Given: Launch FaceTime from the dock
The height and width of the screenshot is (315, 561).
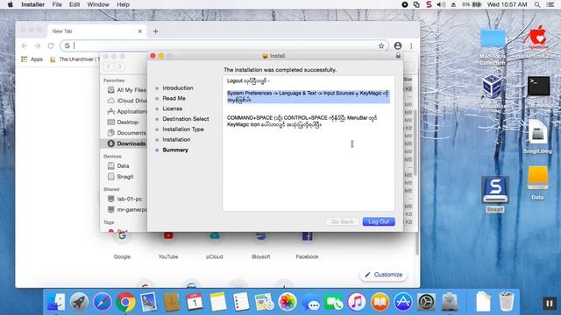Looking at the screenshot, I should [333, 302].
